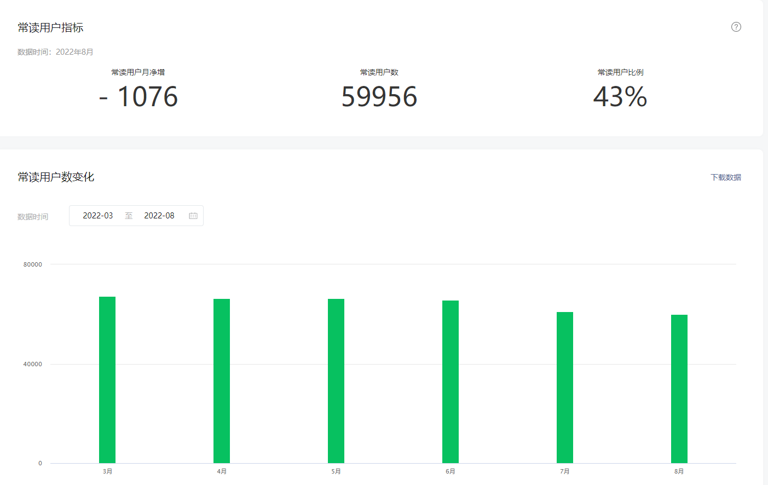Click the 8月 green bar

pos(679,389)
